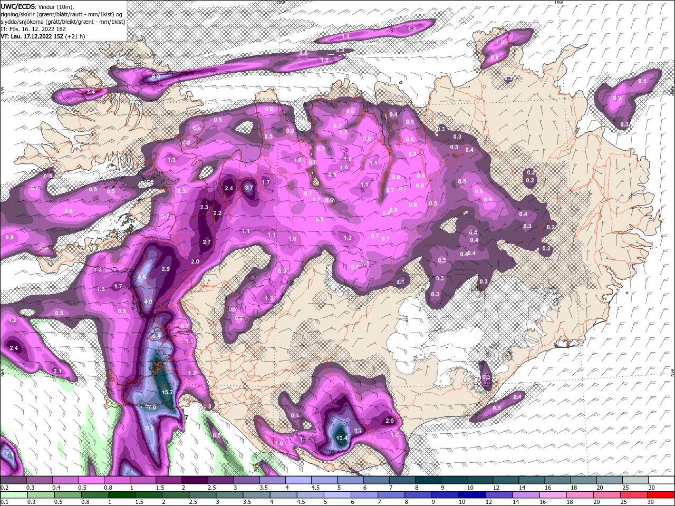Click the 'VT: Lau. 17.12.2022 15Z' valid time
Image resolution: width=675 pixels, height=506 pixels.
coord(33,36)
